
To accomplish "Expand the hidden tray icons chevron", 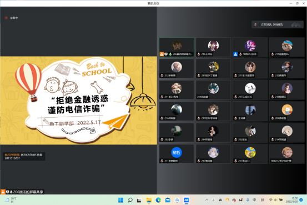I will click(x=207, y=199).
